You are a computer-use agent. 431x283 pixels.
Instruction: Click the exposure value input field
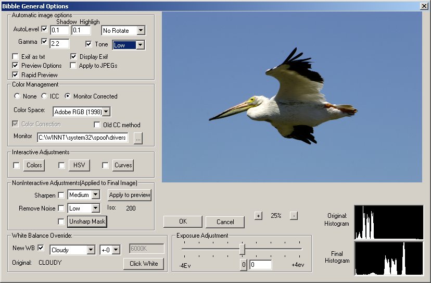pyautogui.click(x=261, y=265)
